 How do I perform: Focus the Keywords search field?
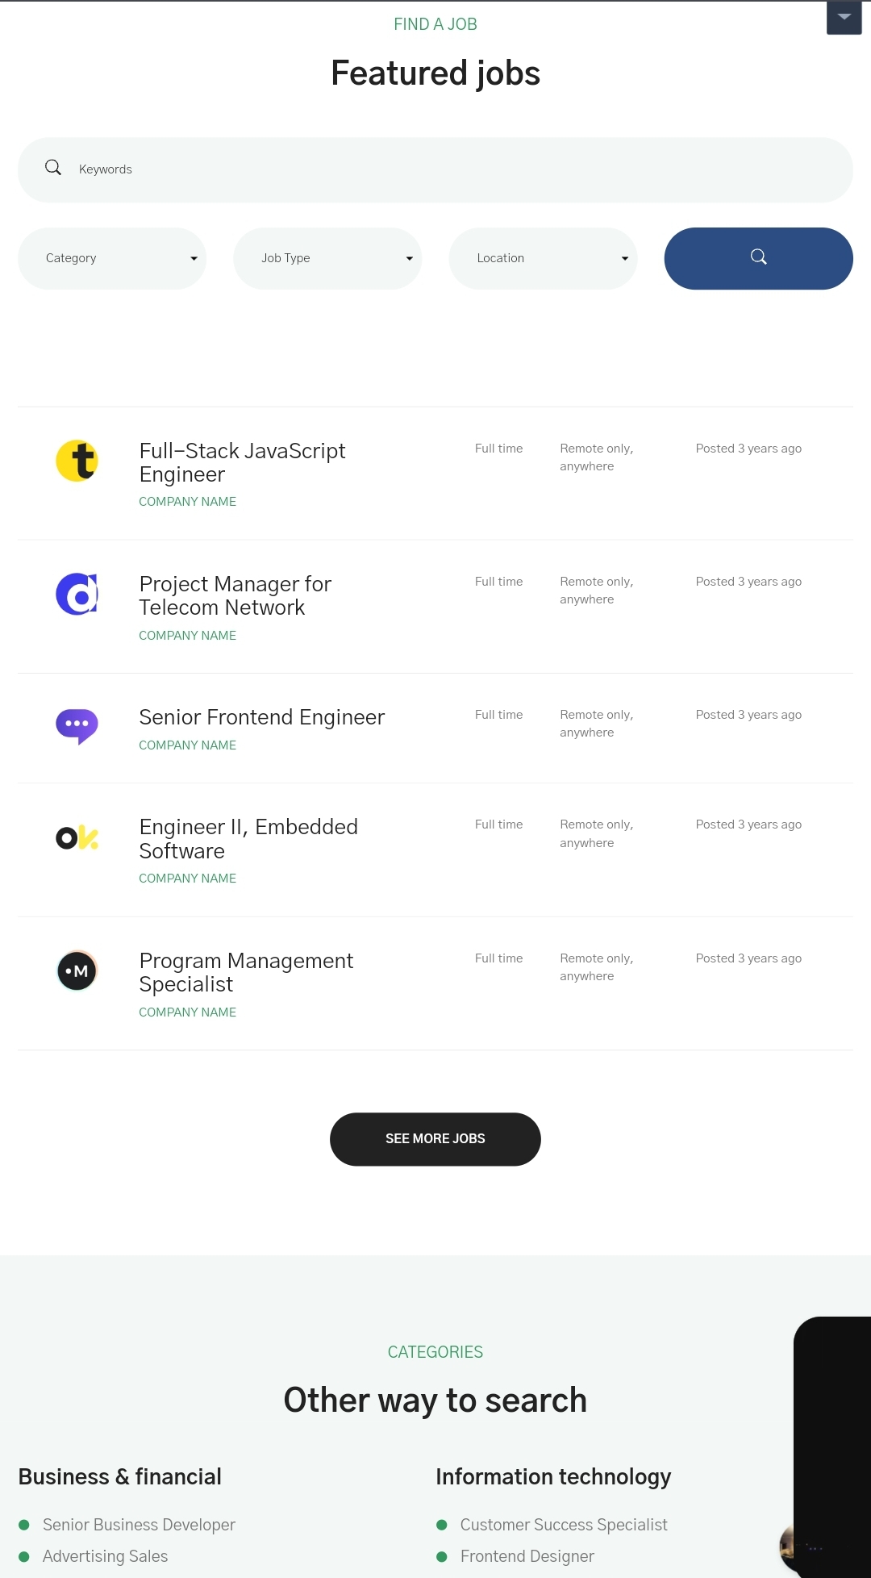pos(435,169)
